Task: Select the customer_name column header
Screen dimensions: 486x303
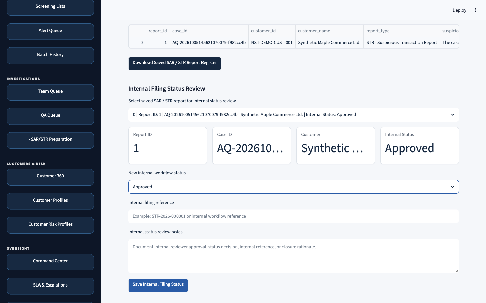Action: (x=329, y=31)
